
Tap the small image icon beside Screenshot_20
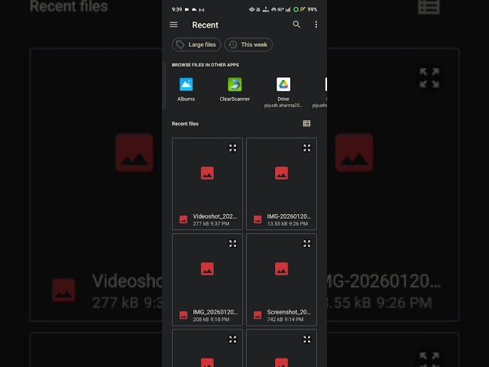[257, 316]
